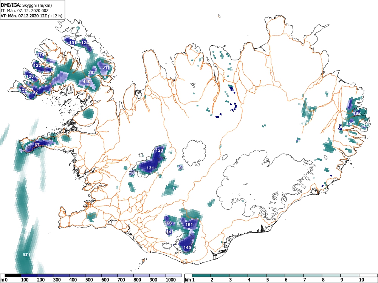
Task: Select the dark navy 100–200 m legend swatch
Action: [29, 275]
